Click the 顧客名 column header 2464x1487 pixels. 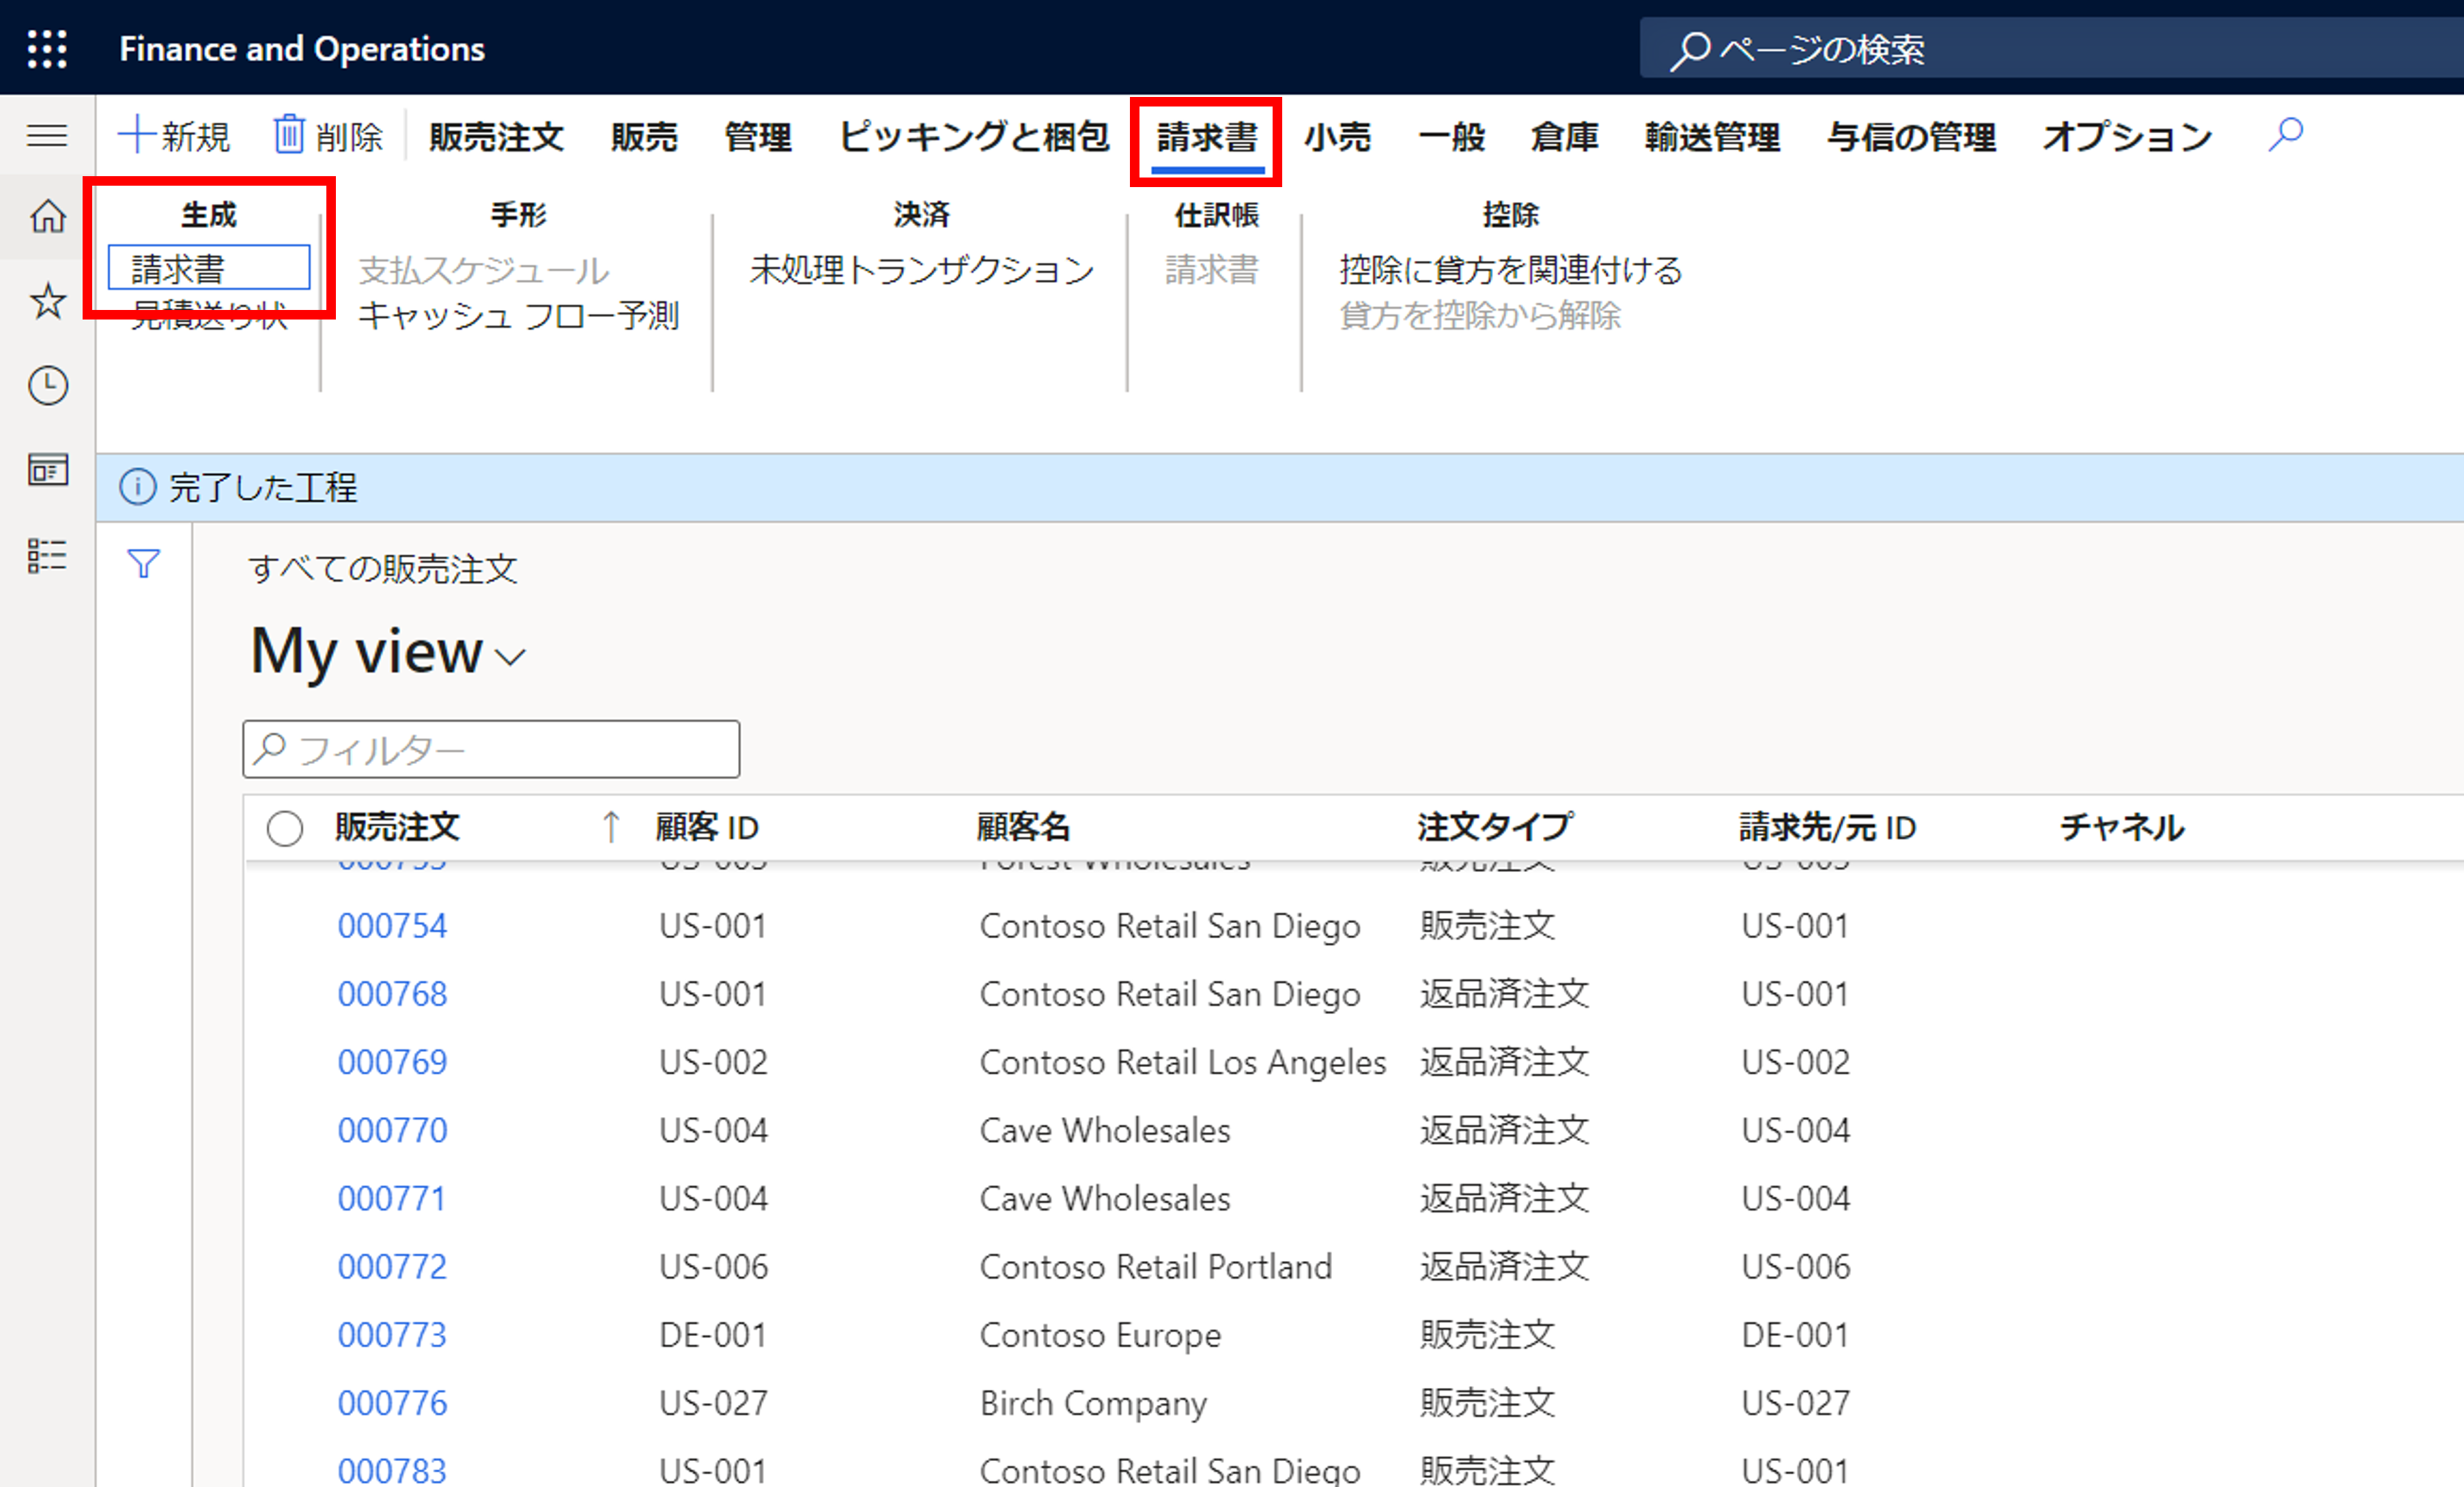click(1024, 827)
